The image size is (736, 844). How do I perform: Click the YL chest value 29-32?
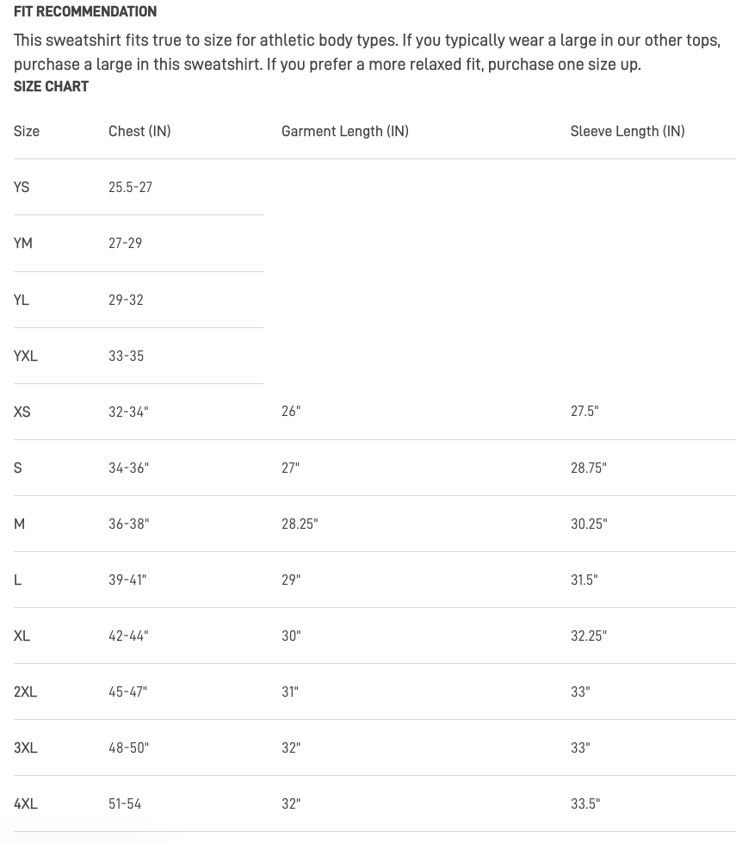126,300
